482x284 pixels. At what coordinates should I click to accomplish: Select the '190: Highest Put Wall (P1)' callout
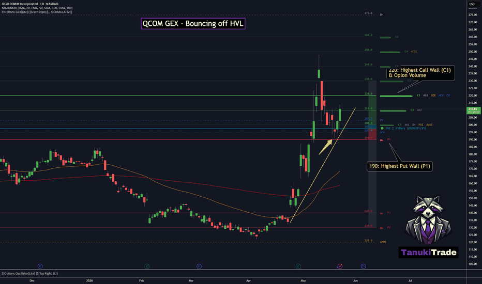click(x=400, y=166)
